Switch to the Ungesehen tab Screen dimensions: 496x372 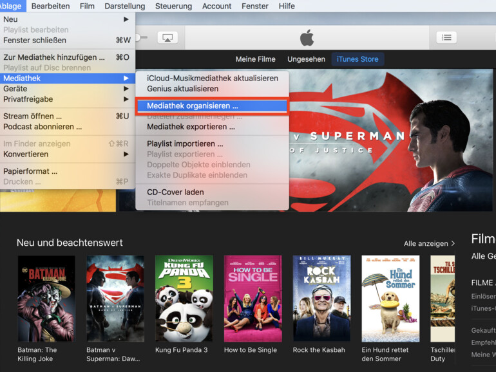click(x=306, y=59)
